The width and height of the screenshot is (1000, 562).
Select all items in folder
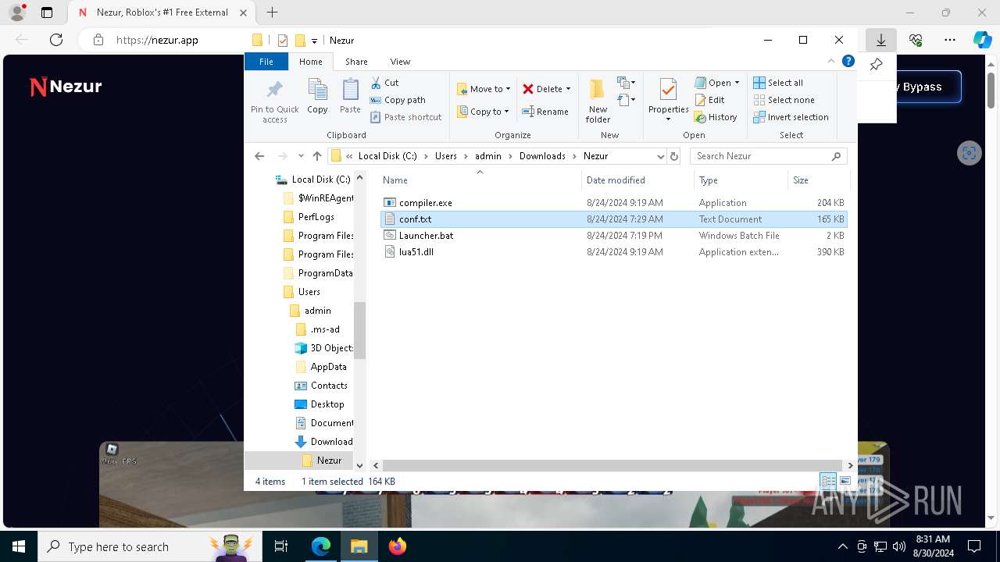(x=778, y=83)
